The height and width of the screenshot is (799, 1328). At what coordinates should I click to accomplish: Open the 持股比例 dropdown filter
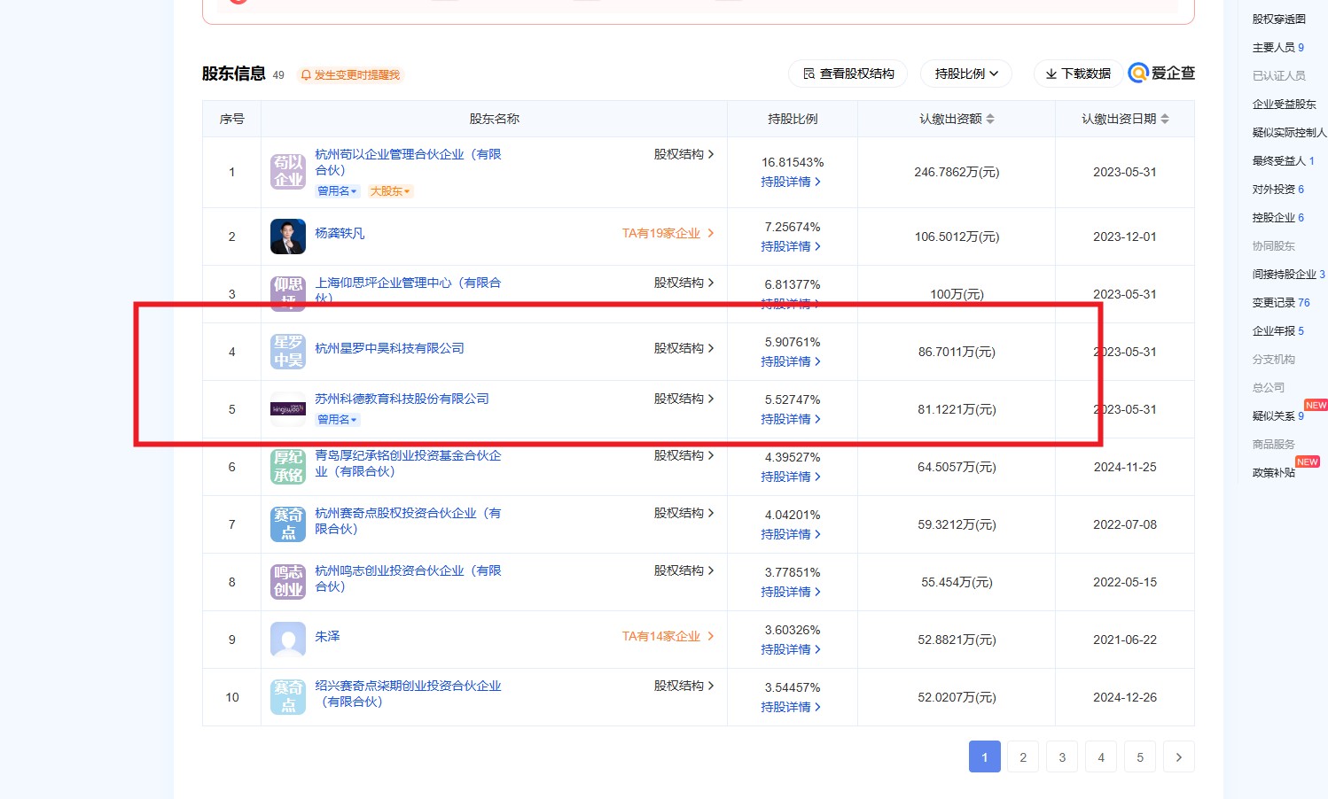pos(966,74)
